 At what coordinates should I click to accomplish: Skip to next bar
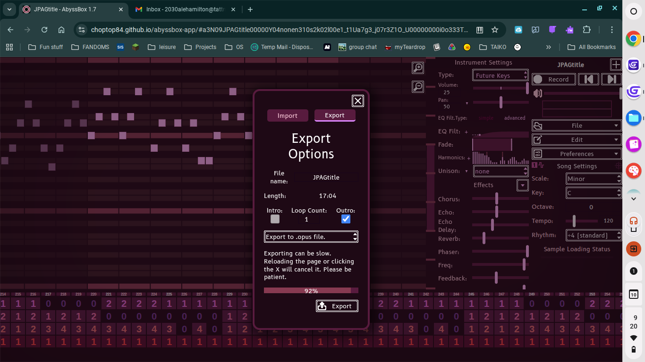pyautogui.click(x=611, y=79)
